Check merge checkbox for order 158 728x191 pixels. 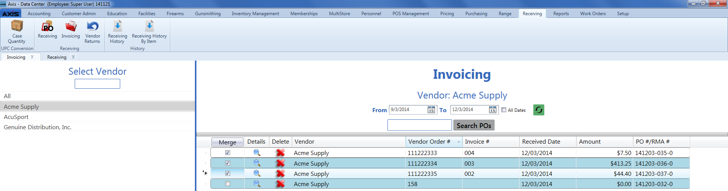[x=227, y=184]
